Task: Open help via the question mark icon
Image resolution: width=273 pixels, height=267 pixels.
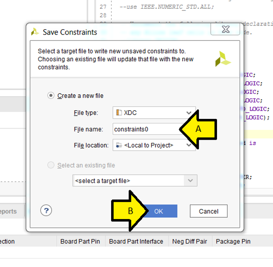Action: click(46, 211)
